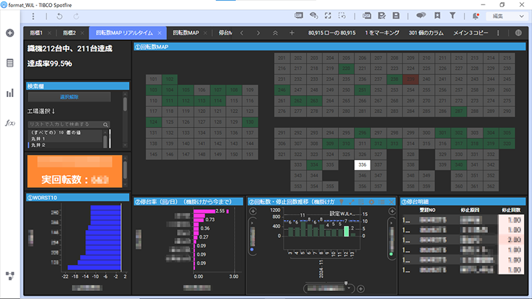The width and height of the screenshot is (532, 299).
Task: Click the bookmark icon in the top toolbar
Action: pos(436,15)
